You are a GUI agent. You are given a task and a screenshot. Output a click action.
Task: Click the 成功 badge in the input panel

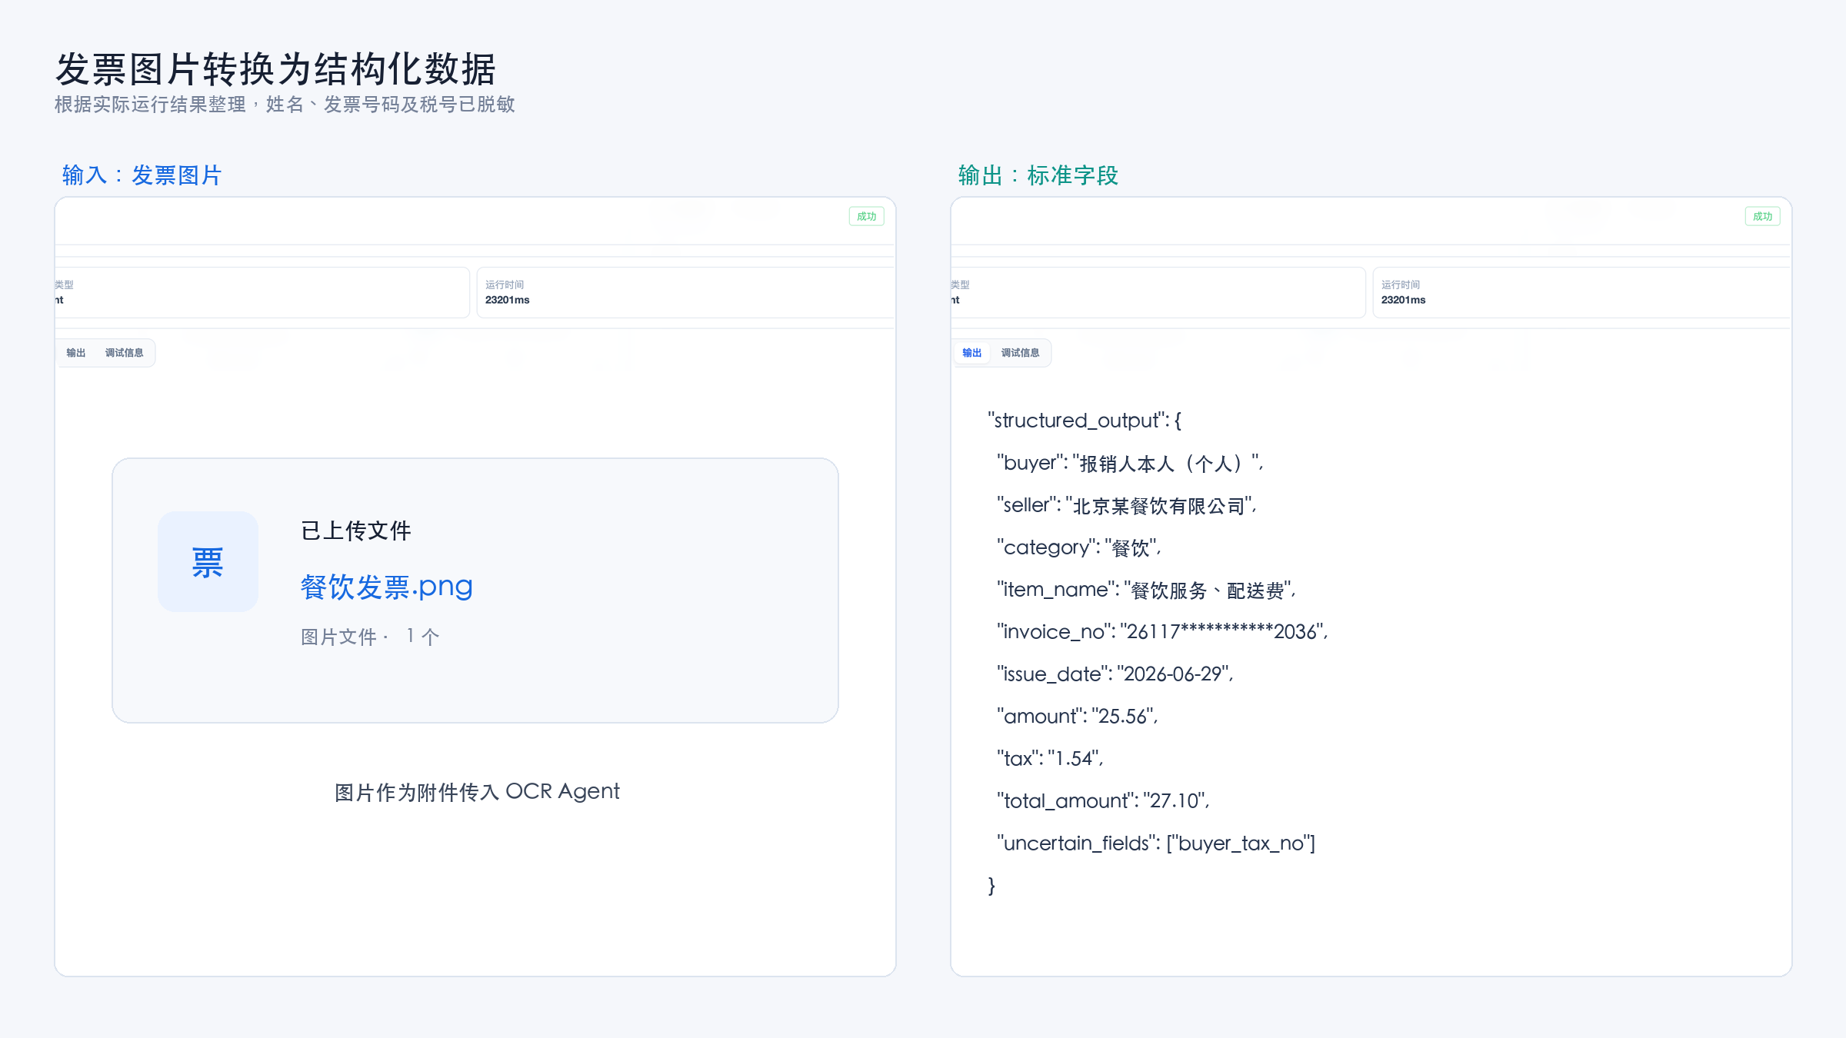pos(867,216)
